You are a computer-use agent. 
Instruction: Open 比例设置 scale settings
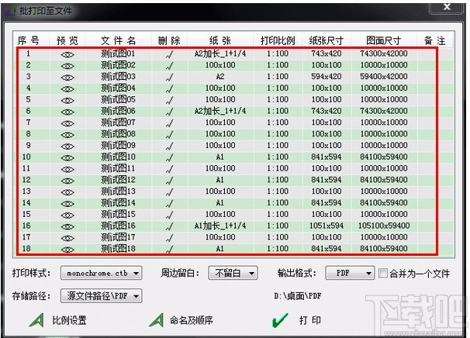click(x=58, y=320)
